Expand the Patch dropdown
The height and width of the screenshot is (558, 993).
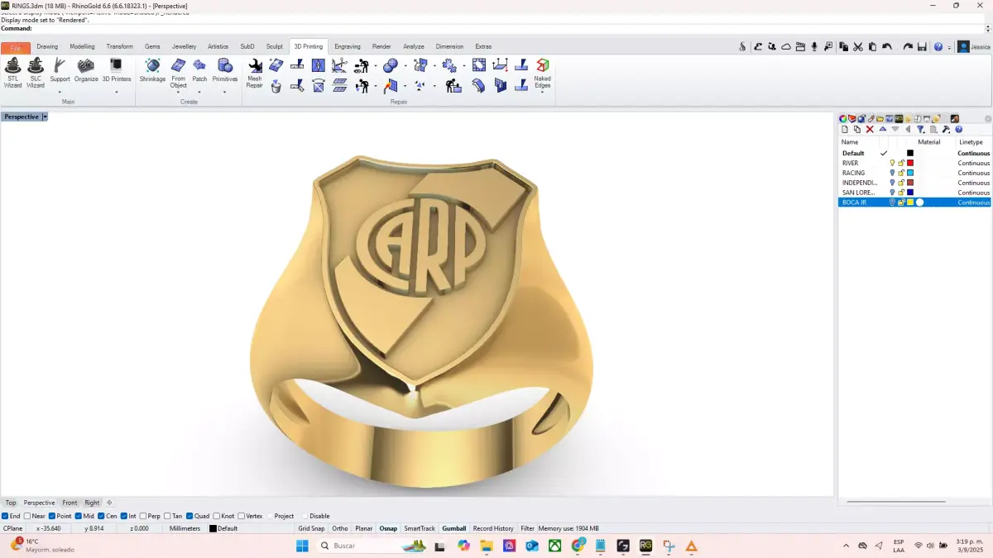[199, 91]
